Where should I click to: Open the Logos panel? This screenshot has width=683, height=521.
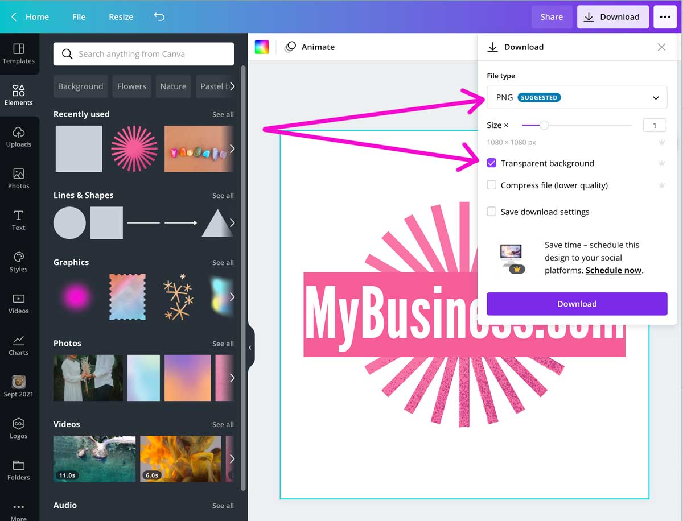pyautogui.click(x=19, y=428)
